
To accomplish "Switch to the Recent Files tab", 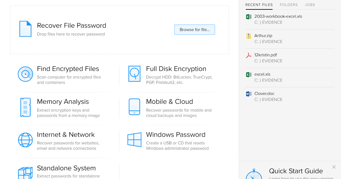I will (x=259, y=5).
